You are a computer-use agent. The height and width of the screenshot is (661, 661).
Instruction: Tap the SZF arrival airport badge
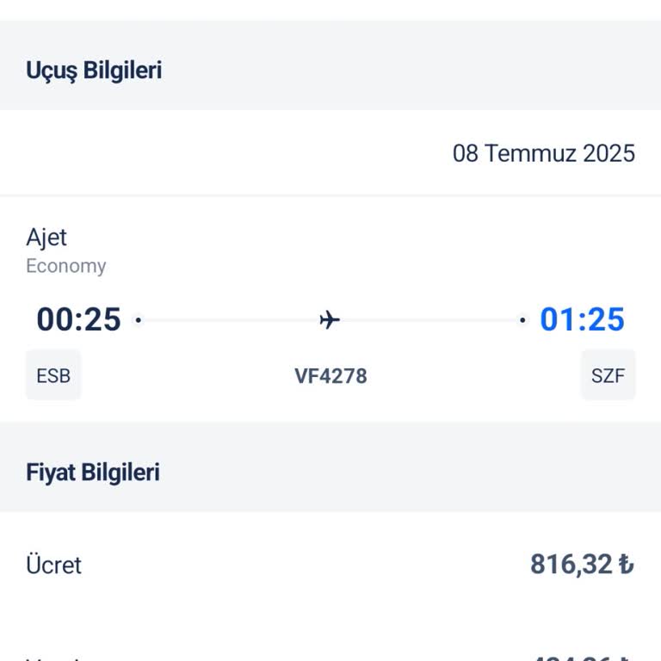click(x=608, y=375)
